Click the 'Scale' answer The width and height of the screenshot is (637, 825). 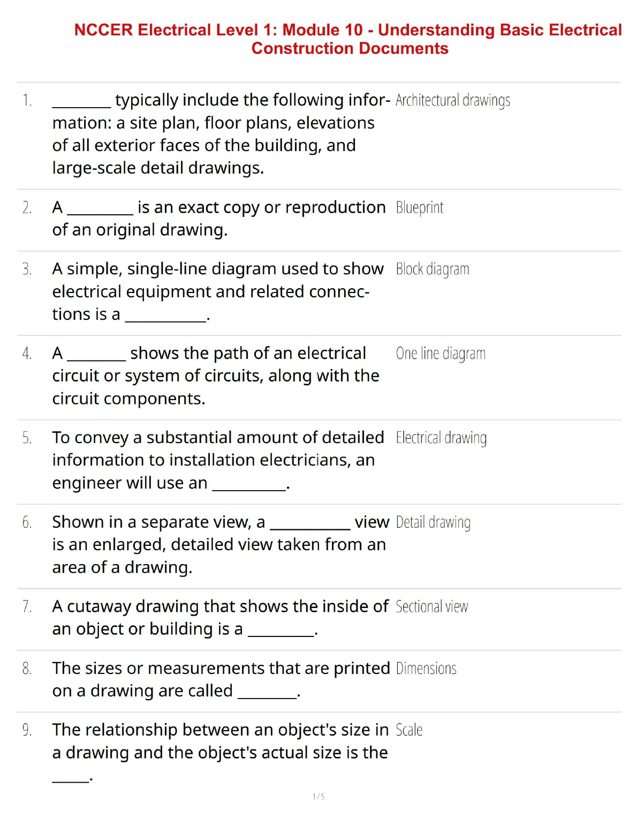pos(409,730)
